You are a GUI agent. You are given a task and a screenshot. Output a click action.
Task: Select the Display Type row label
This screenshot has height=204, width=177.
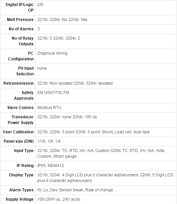tap(21, 175)
